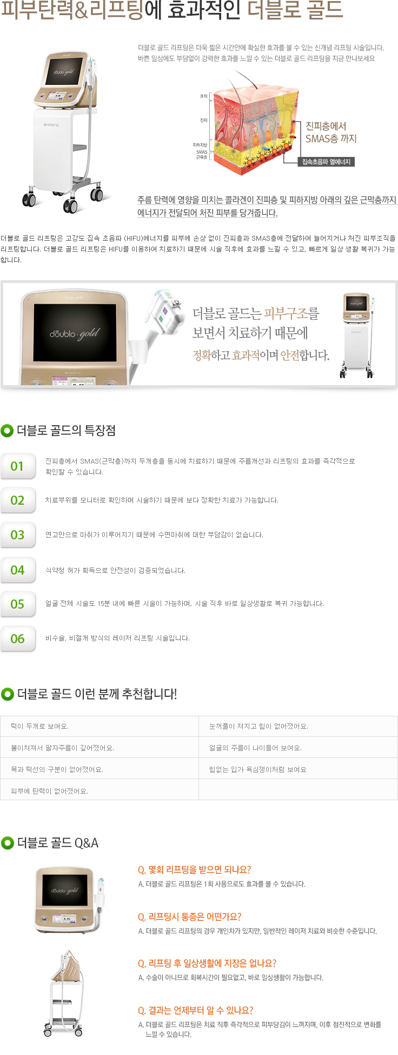Screen dimensions: 398x1055
Task: Click the 01 feature number badge
Action: pos(18,466)
